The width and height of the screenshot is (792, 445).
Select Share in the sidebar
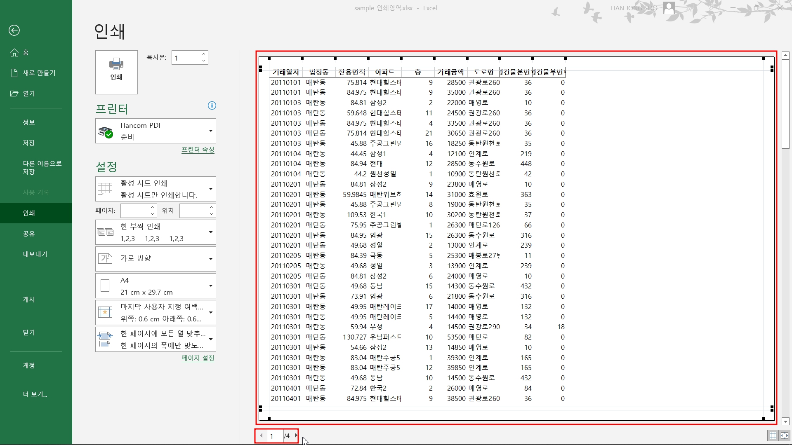coord(29,234)
